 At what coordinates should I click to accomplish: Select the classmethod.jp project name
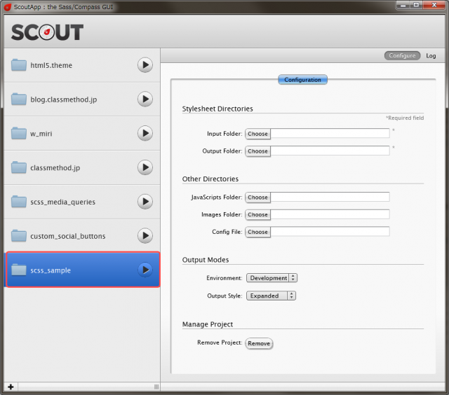(x=55, y=168)
